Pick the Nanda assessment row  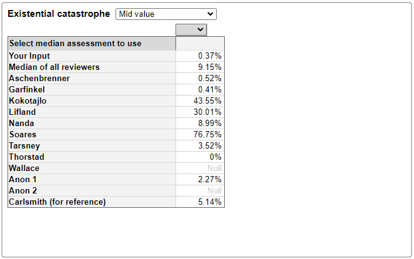(x=116, y=124)
